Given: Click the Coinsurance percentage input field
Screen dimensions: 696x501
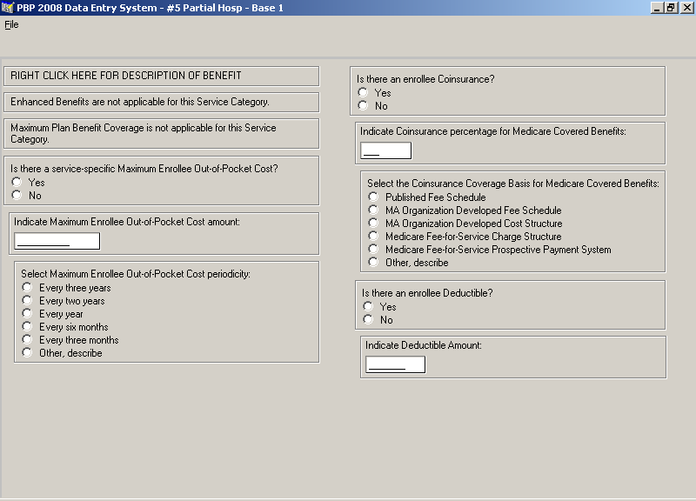Looking at the screenshot, I should (x=385, y=150).
